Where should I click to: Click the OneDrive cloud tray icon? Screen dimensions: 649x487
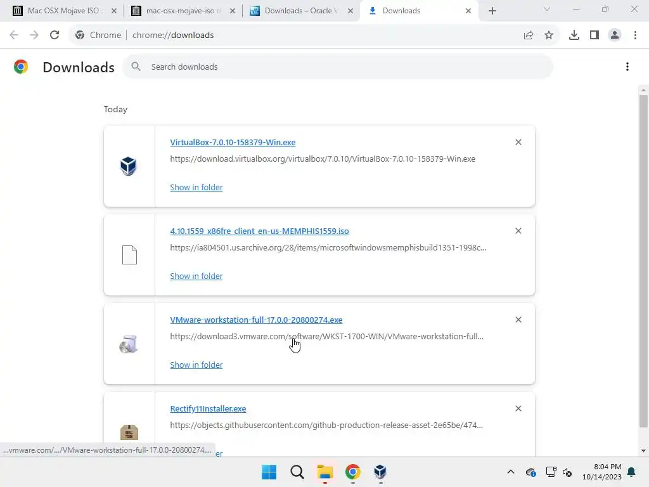pos(530,472)
